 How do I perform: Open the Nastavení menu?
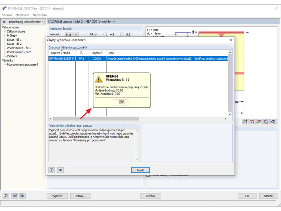[x=22, y=15]
